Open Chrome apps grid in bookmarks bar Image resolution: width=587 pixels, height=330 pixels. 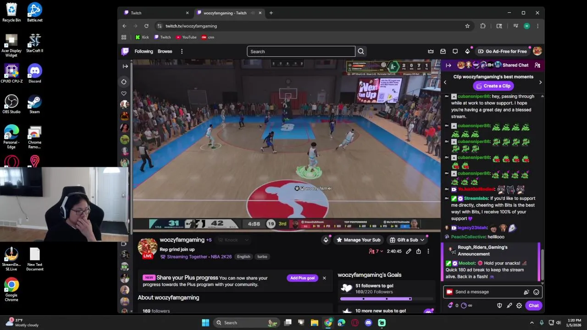(124, 37)
